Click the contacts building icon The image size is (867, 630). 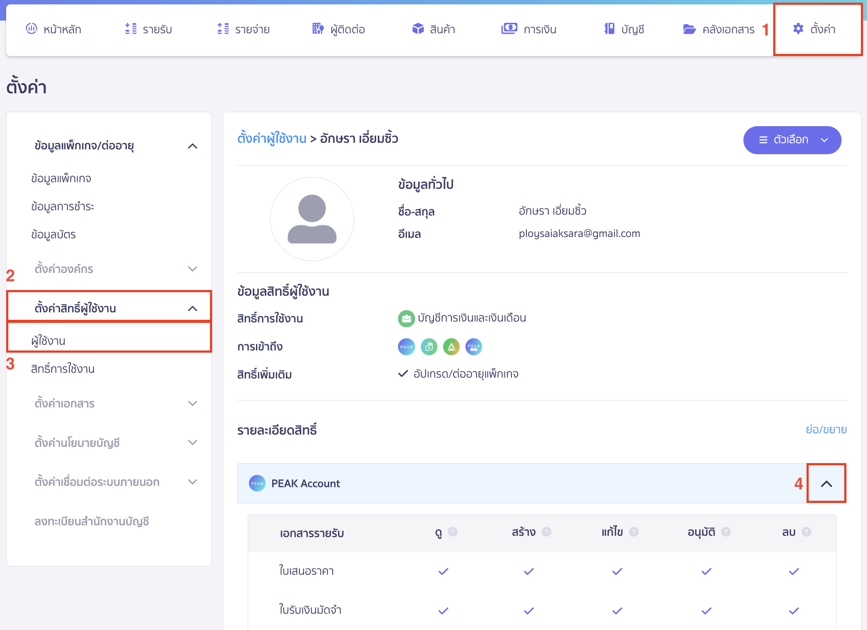[318, 29]
